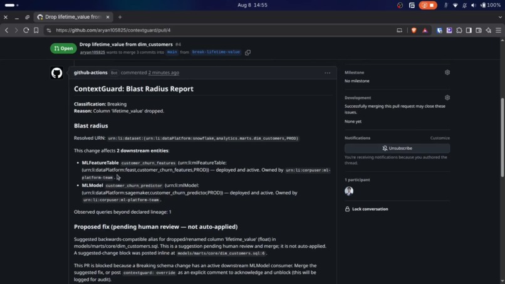Toggle the browser sidebar panel
Image resolution: width=505 pixels, height=284 pixels.
point(469,30)
